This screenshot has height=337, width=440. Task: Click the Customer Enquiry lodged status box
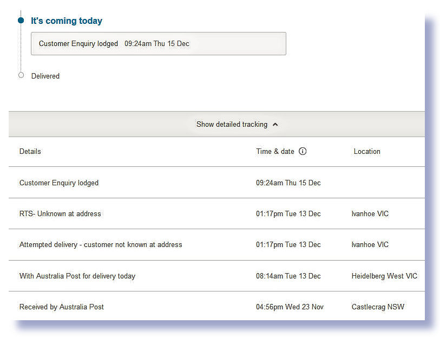[x=158, y=44]
